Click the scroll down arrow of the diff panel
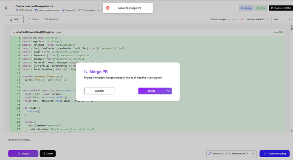The height and width of the screenshot is (160, 293). (x=291, y=131)
